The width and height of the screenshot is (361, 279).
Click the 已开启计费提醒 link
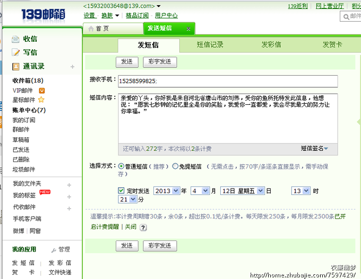[105, 227]
